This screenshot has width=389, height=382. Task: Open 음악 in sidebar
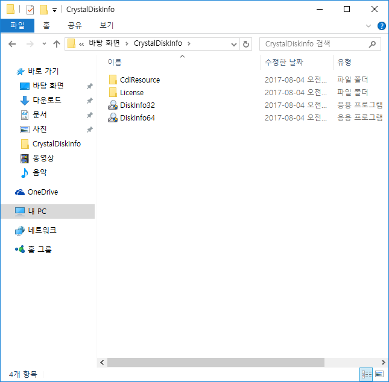pyautogui.click(x=40, y=172)
